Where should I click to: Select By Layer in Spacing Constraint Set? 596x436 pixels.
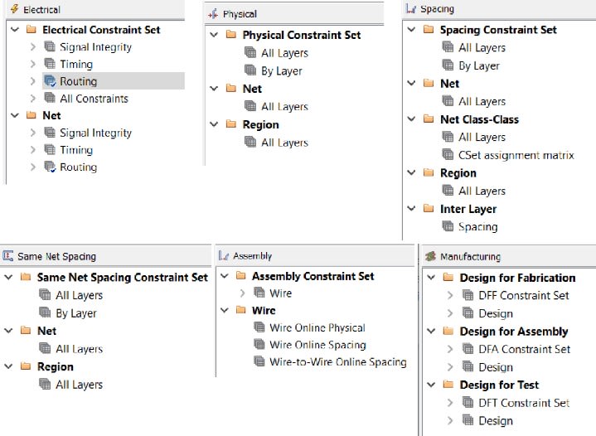[478, 65]
